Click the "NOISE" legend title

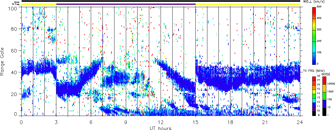click(326, 74)
